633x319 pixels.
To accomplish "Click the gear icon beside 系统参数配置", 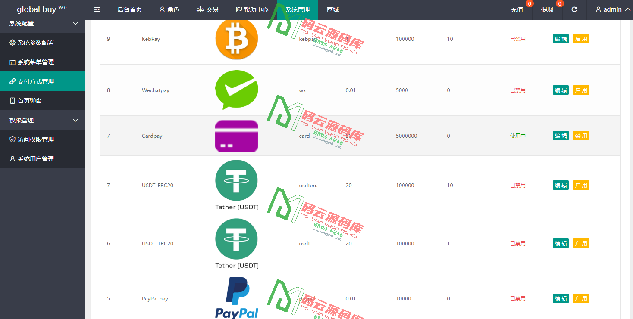I will (13, 42).
